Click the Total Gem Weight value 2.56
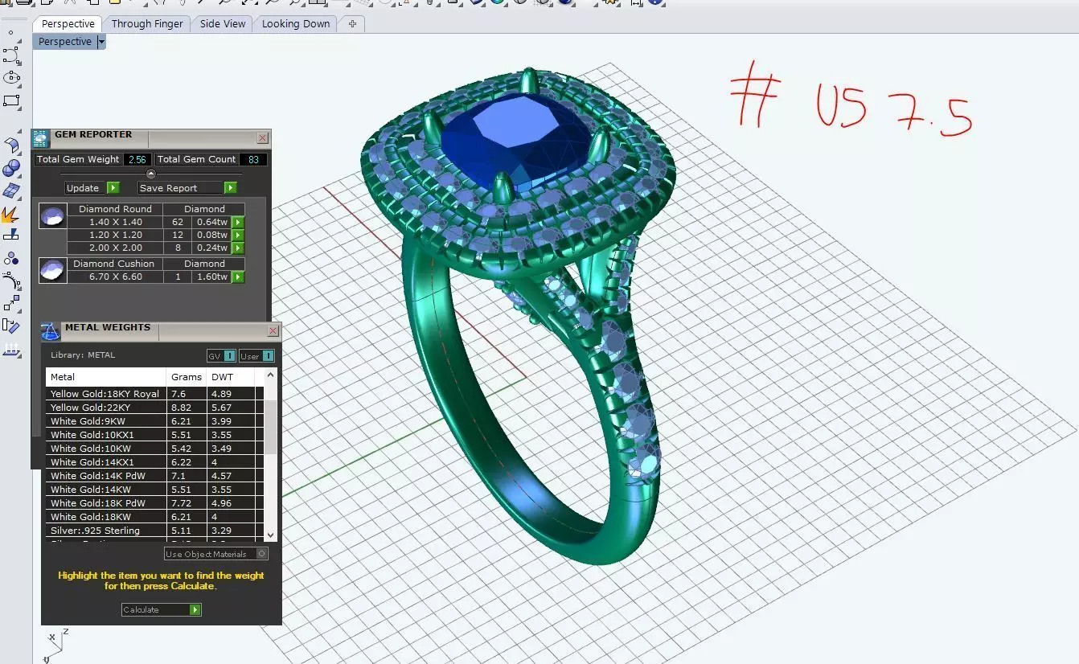Image resolution: width=1079 pixels, height=664 pixels. [x=137, y=159]
